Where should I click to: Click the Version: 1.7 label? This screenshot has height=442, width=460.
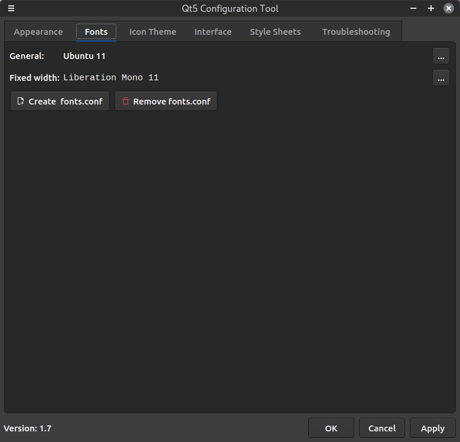(x=28, y=428)
